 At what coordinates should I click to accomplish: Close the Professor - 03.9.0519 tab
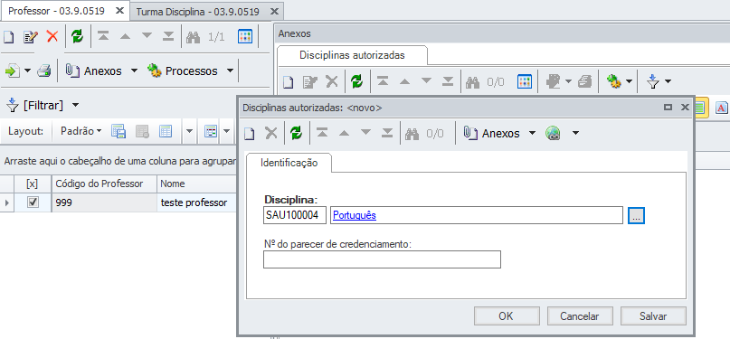(119, 11)
